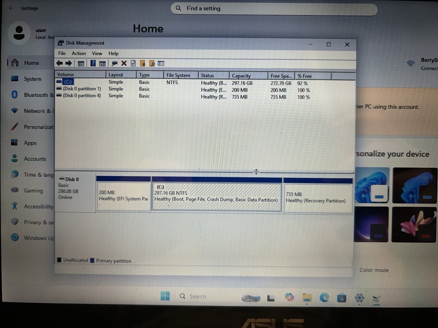Open the File menu in Disk Management
This screenshot has height=328, width=438.
click(x=62, y=53)
